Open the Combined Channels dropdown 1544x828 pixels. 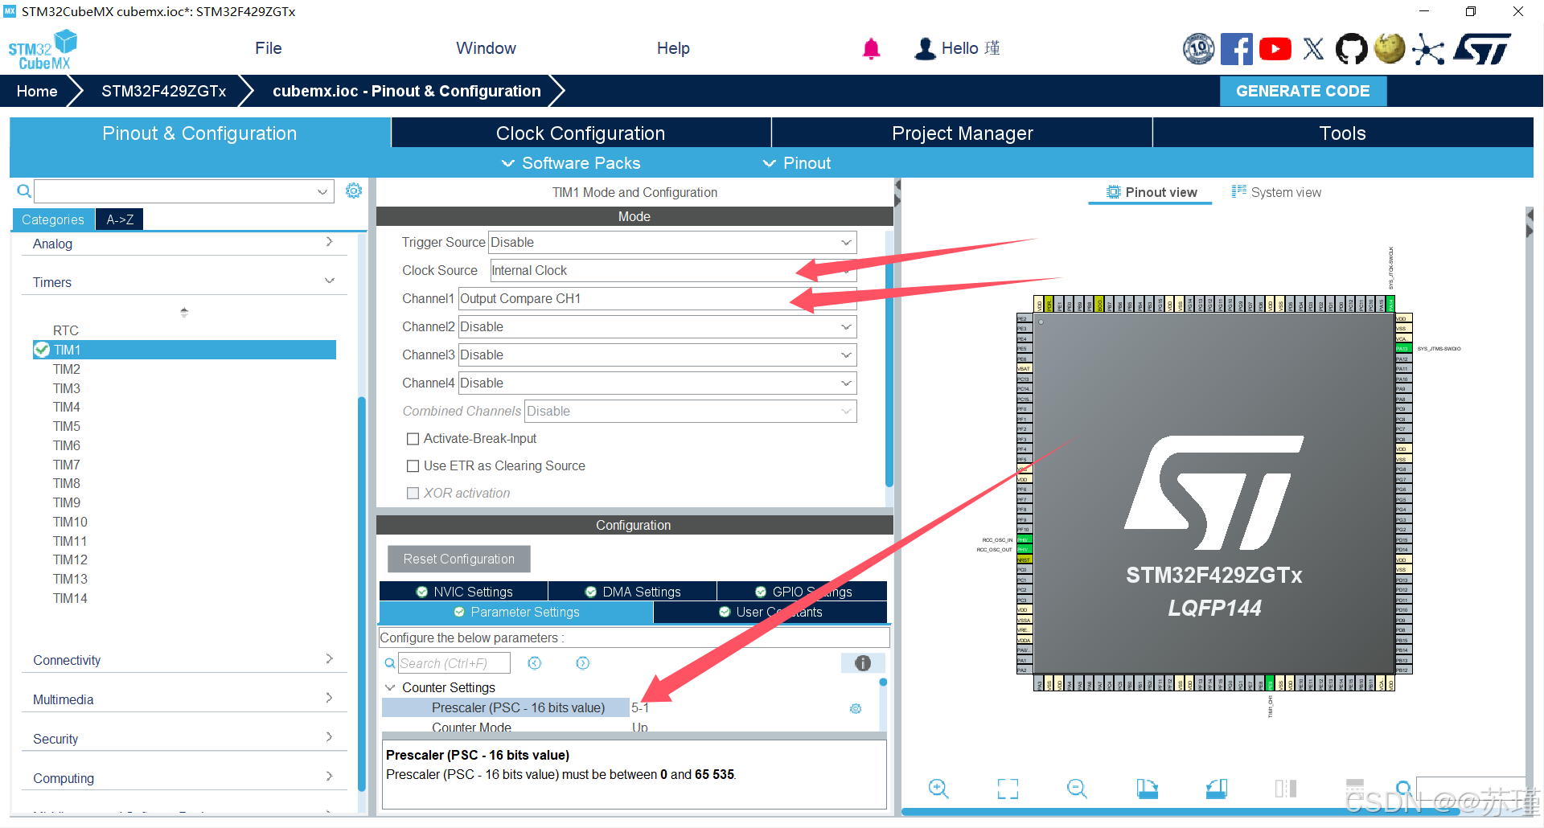[690, 412]
